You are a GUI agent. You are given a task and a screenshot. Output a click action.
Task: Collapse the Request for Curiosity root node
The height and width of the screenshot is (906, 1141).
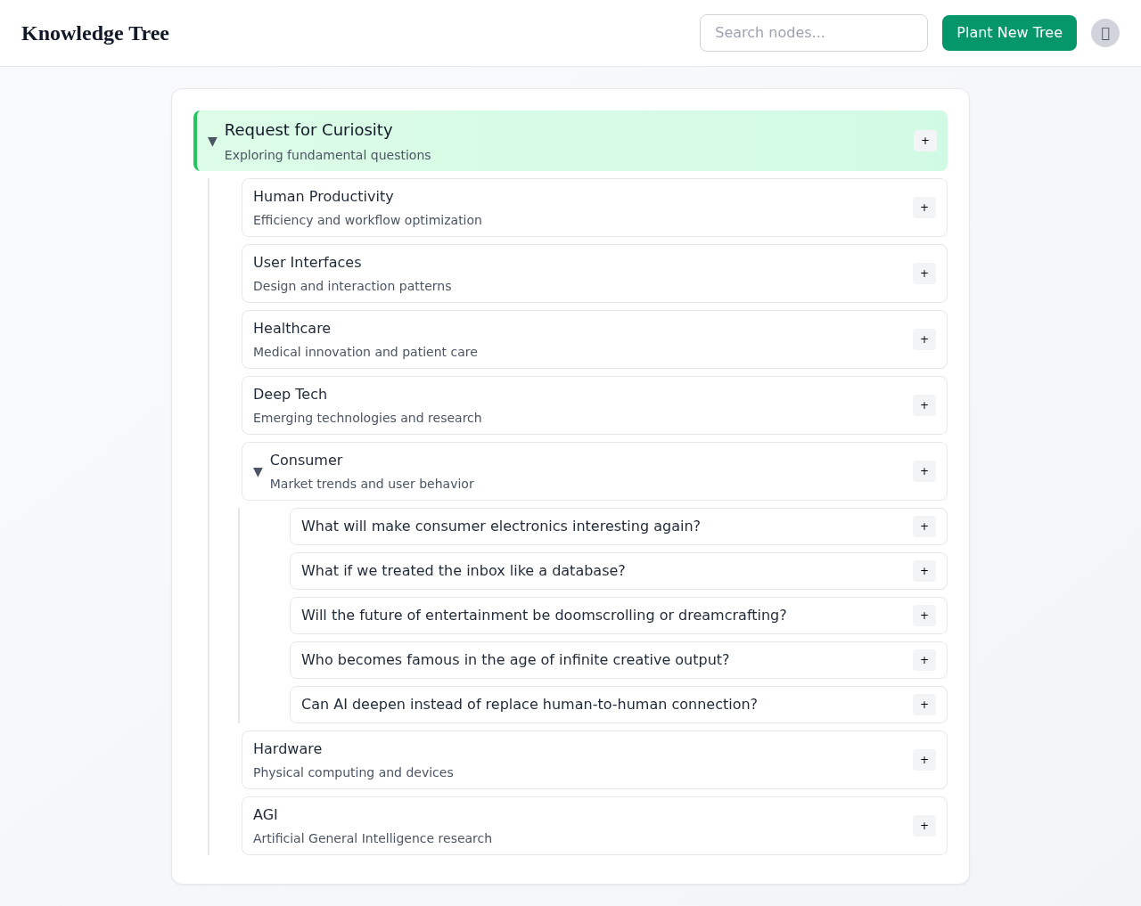point(211,141)
